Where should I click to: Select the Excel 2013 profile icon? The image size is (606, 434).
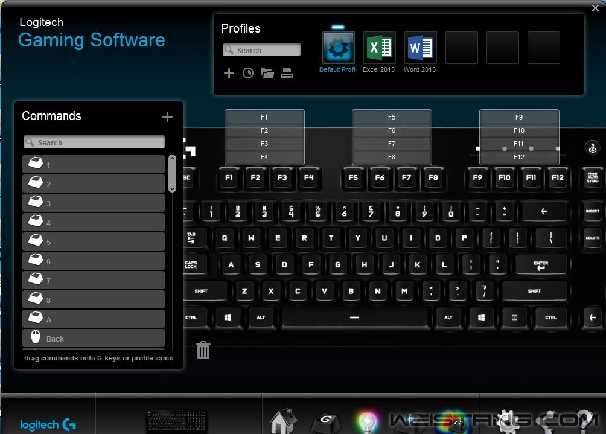tap(379, 48)
